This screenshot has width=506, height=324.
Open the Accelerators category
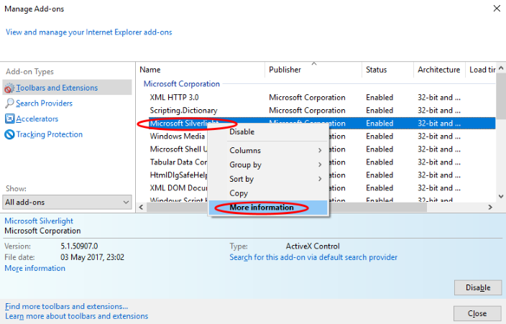click(37, 119)
